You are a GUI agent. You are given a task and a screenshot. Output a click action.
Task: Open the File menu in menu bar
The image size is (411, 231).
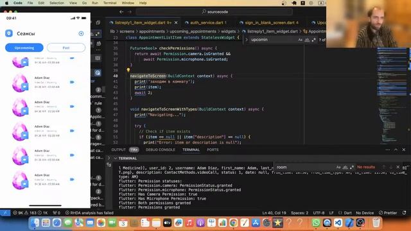point(30,3)
